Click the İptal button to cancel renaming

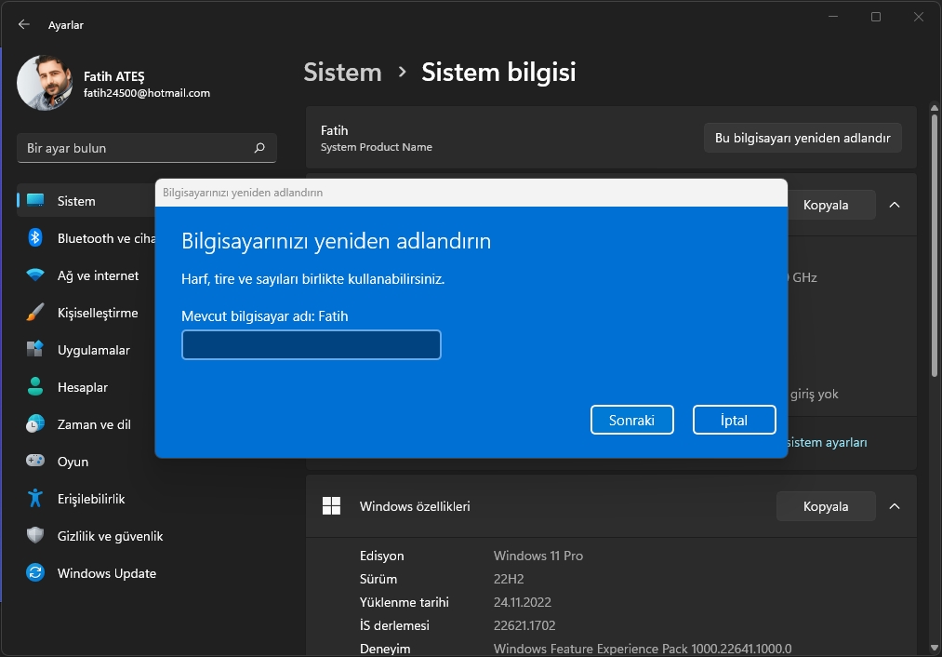(734, 420)
